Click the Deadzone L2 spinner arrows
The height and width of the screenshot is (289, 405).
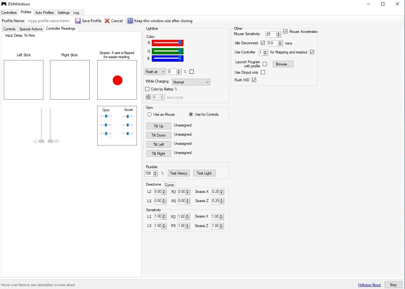pyautogui.click(x=164, y=192)
